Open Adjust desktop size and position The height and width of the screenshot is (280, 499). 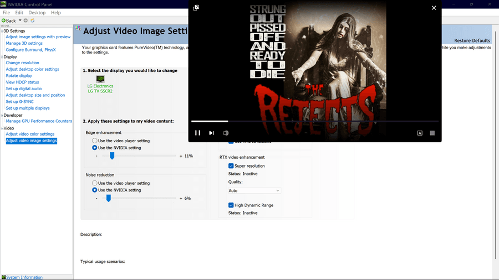click(35, 95)
